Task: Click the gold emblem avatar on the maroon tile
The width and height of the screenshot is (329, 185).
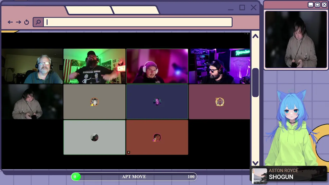Action: coord(220,102)
